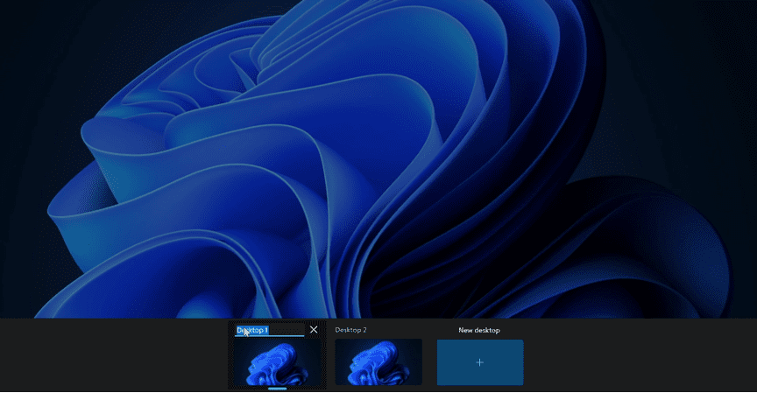Switch to the Desktop 2 thumbnail
This screenshot has height=393, width=757.
(x=378, y=362)
